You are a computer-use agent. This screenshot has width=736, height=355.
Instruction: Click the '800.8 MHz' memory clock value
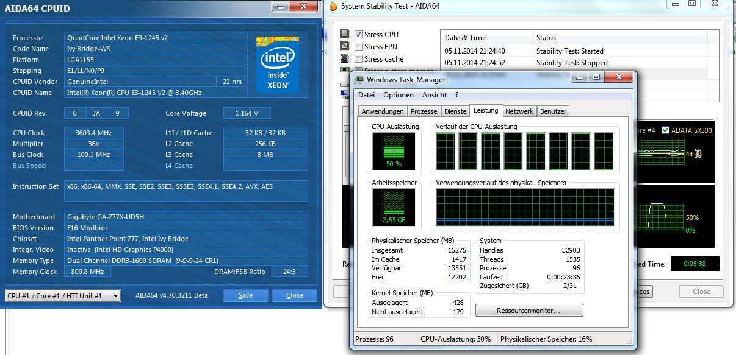point(87,272)
